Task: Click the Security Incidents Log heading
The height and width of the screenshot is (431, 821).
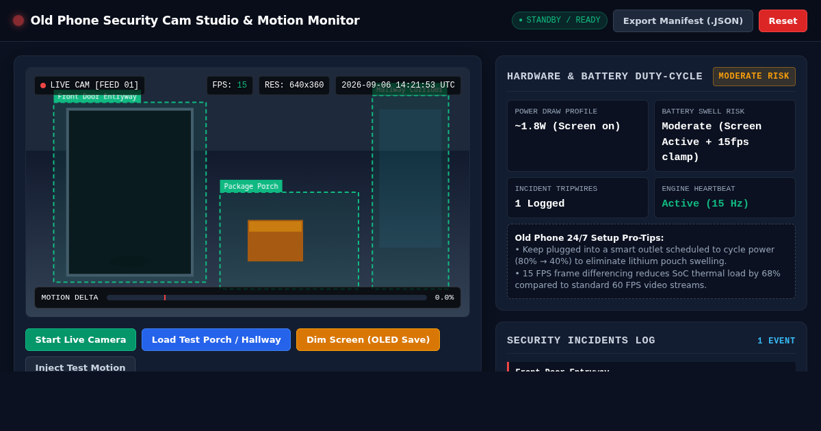Action: [581, 341]
